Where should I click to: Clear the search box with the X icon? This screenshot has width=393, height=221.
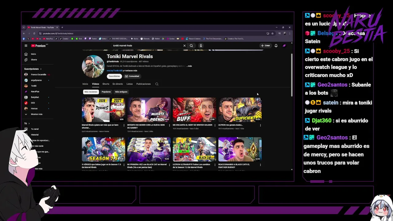pyautogui.click(x=185, y=45)
